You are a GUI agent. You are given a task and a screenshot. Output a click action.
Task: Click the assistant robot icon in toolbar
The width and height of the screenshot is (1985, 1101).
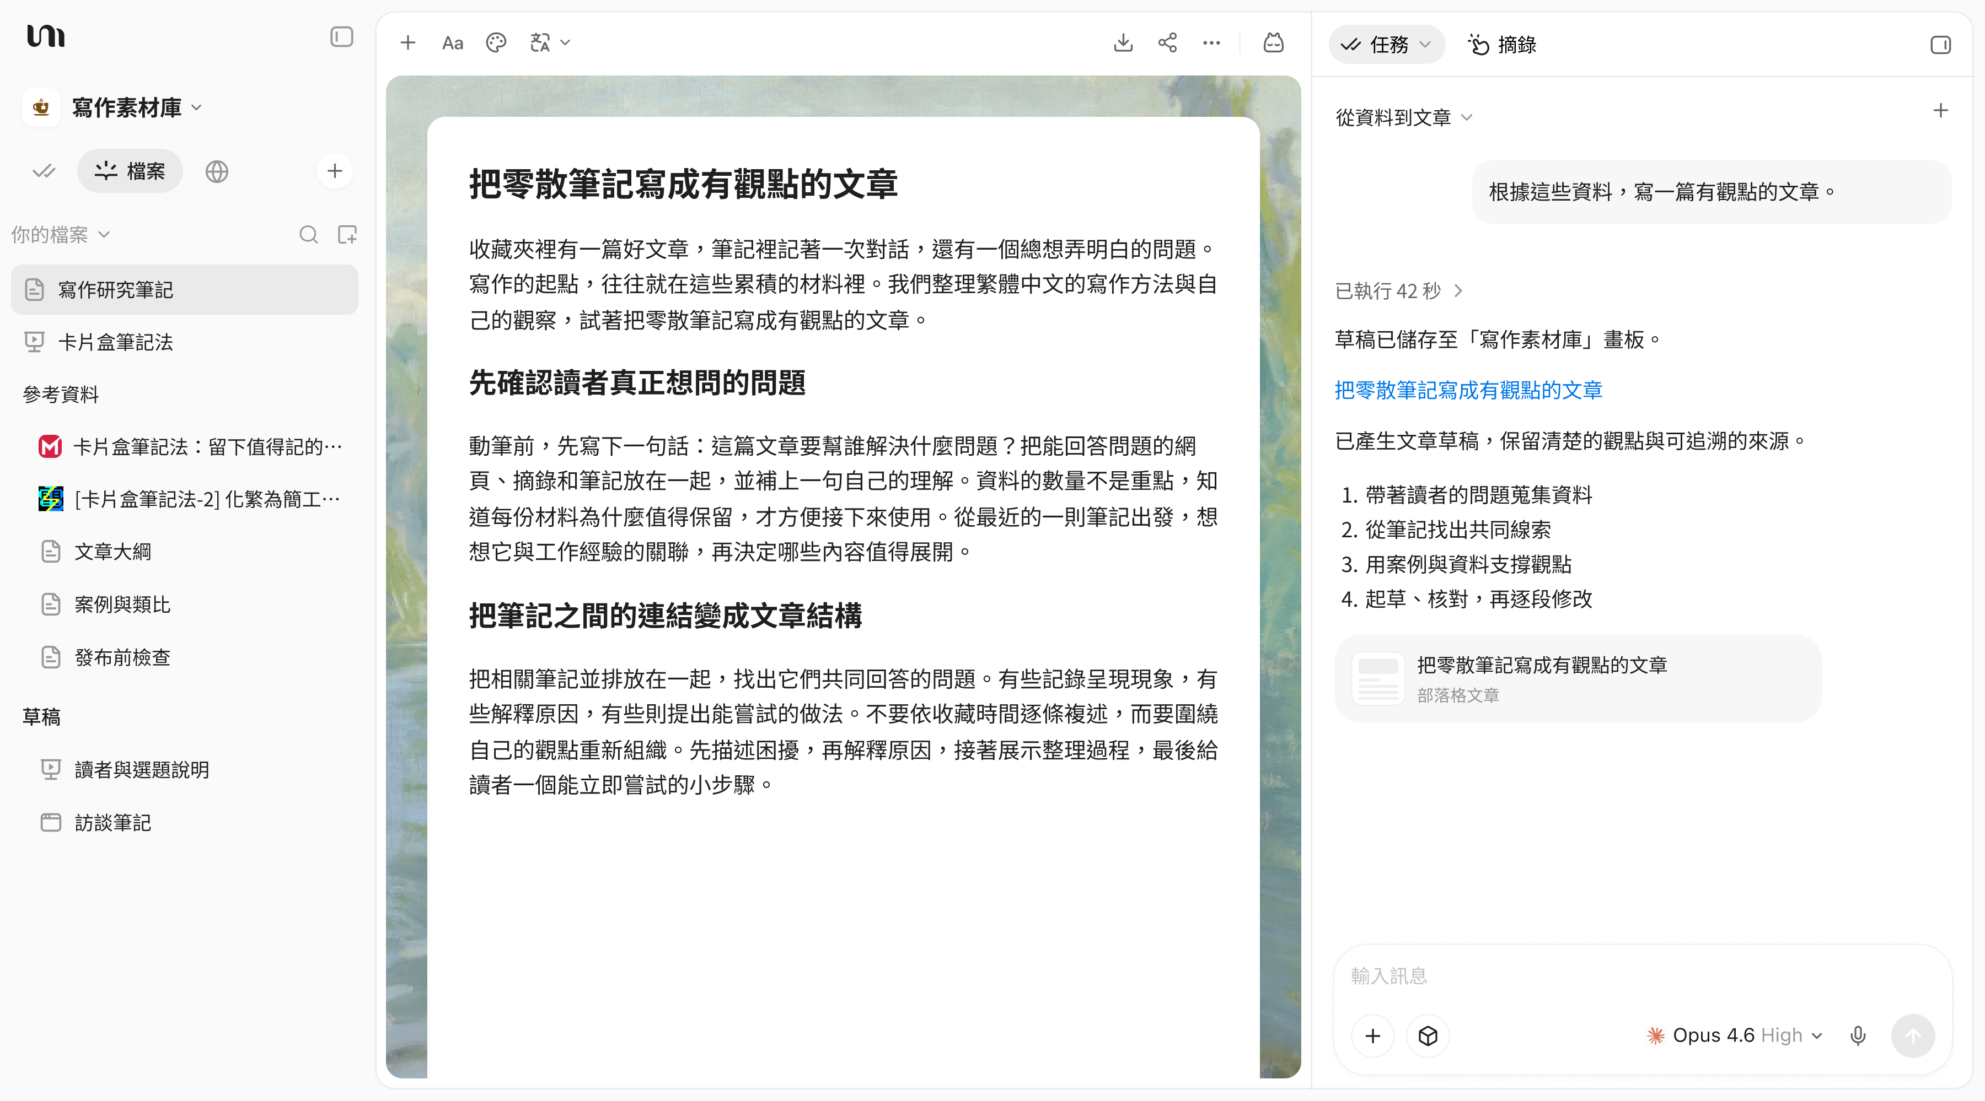pyautogui.click(x=1274, y=43)
